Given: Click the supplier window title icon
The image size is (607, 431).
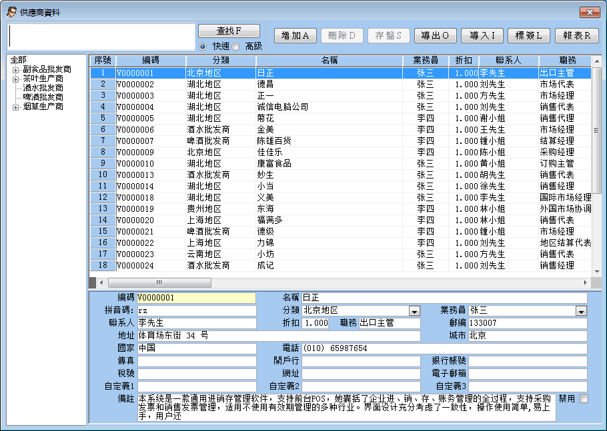Looking at the screenshot, I should (x=11, y=12).
